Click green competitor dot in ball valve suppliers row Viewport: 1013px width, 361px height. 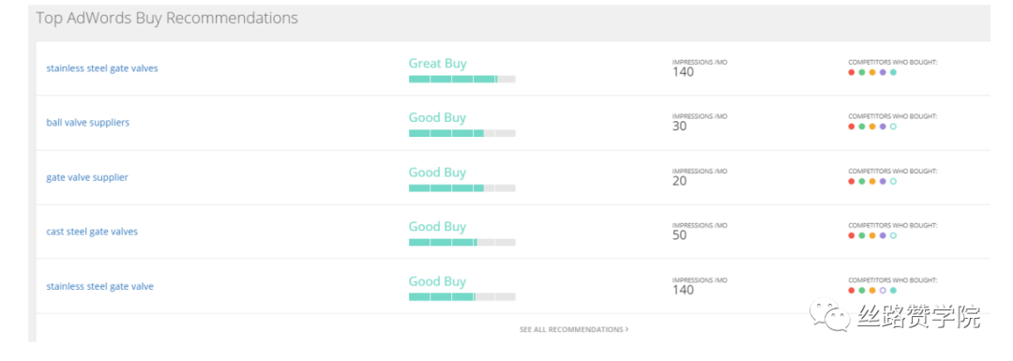pyautogui.click(x=862, y=127)
